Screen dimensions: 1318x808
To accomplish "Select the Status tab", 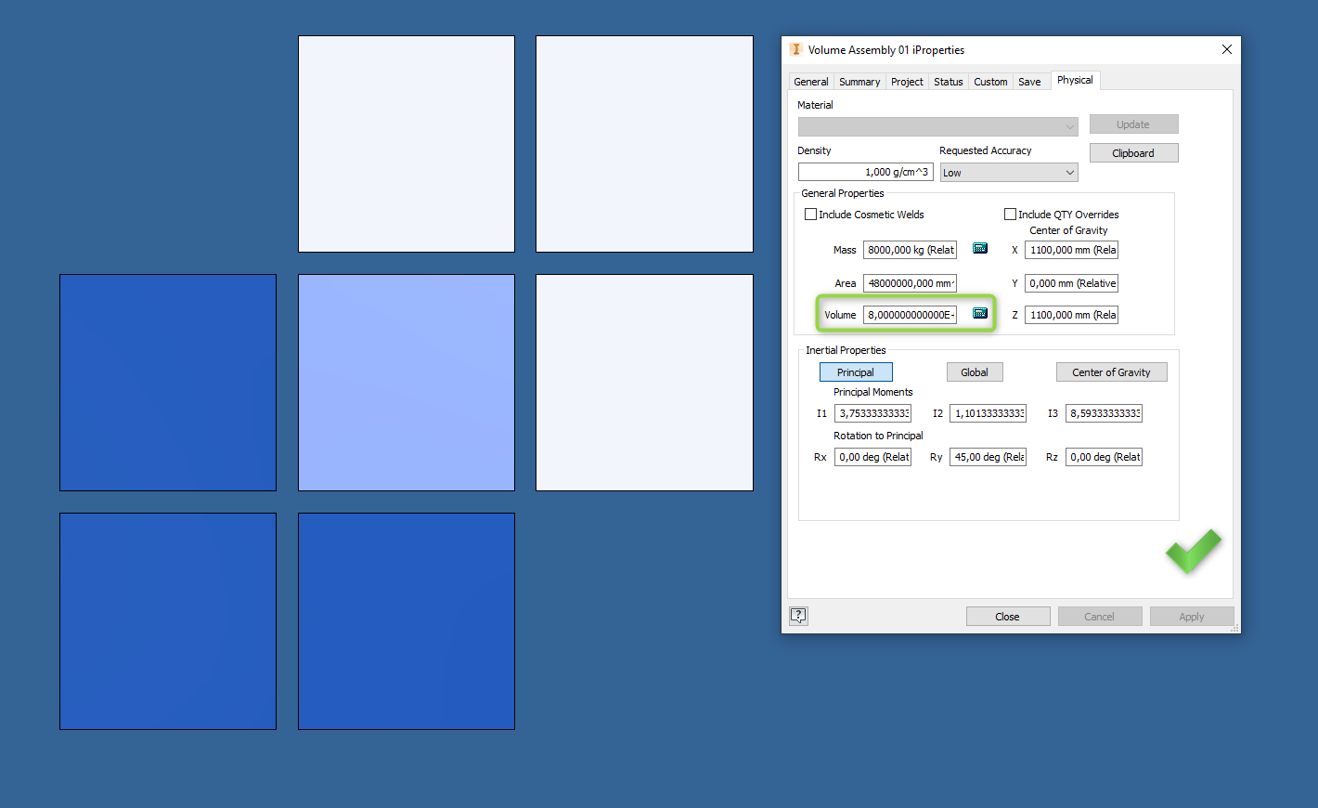I will pos(948,82).
